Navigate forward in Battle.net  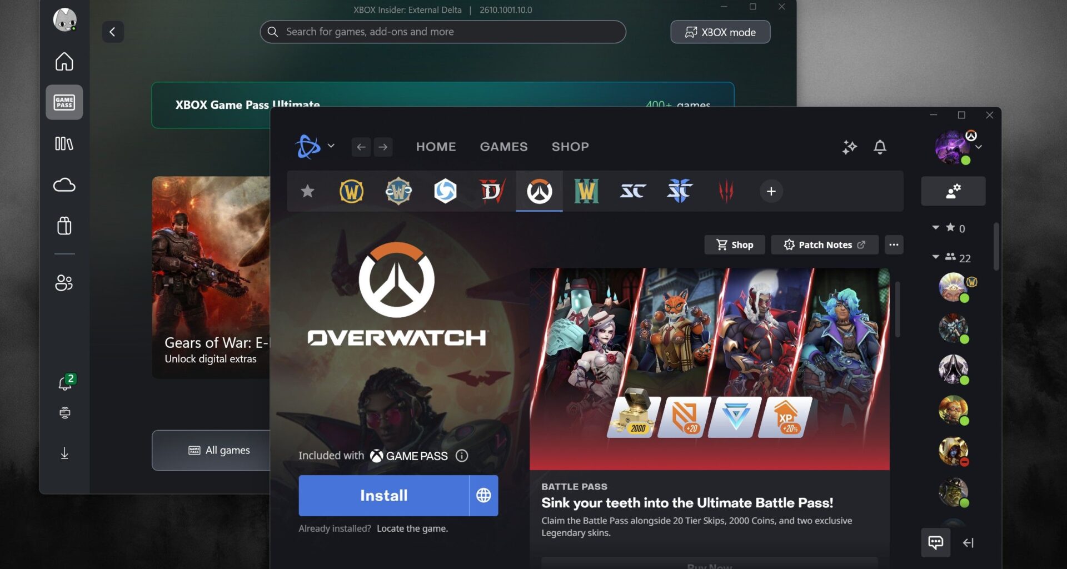pyautogui.click(x=383, y=147)
